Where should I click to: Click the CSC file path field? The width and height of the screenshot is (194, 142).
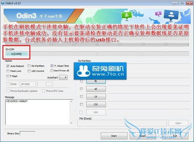tap(149, 104)
